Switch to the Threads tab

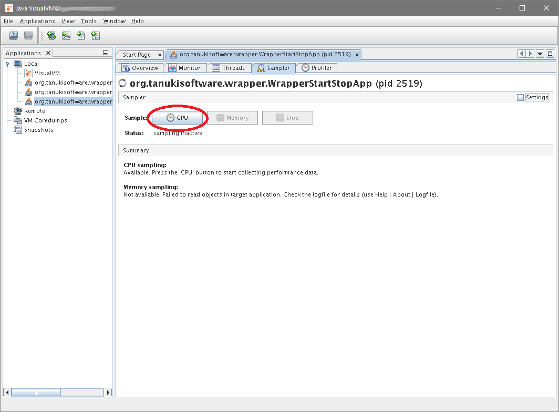click(x=229, y=68)
